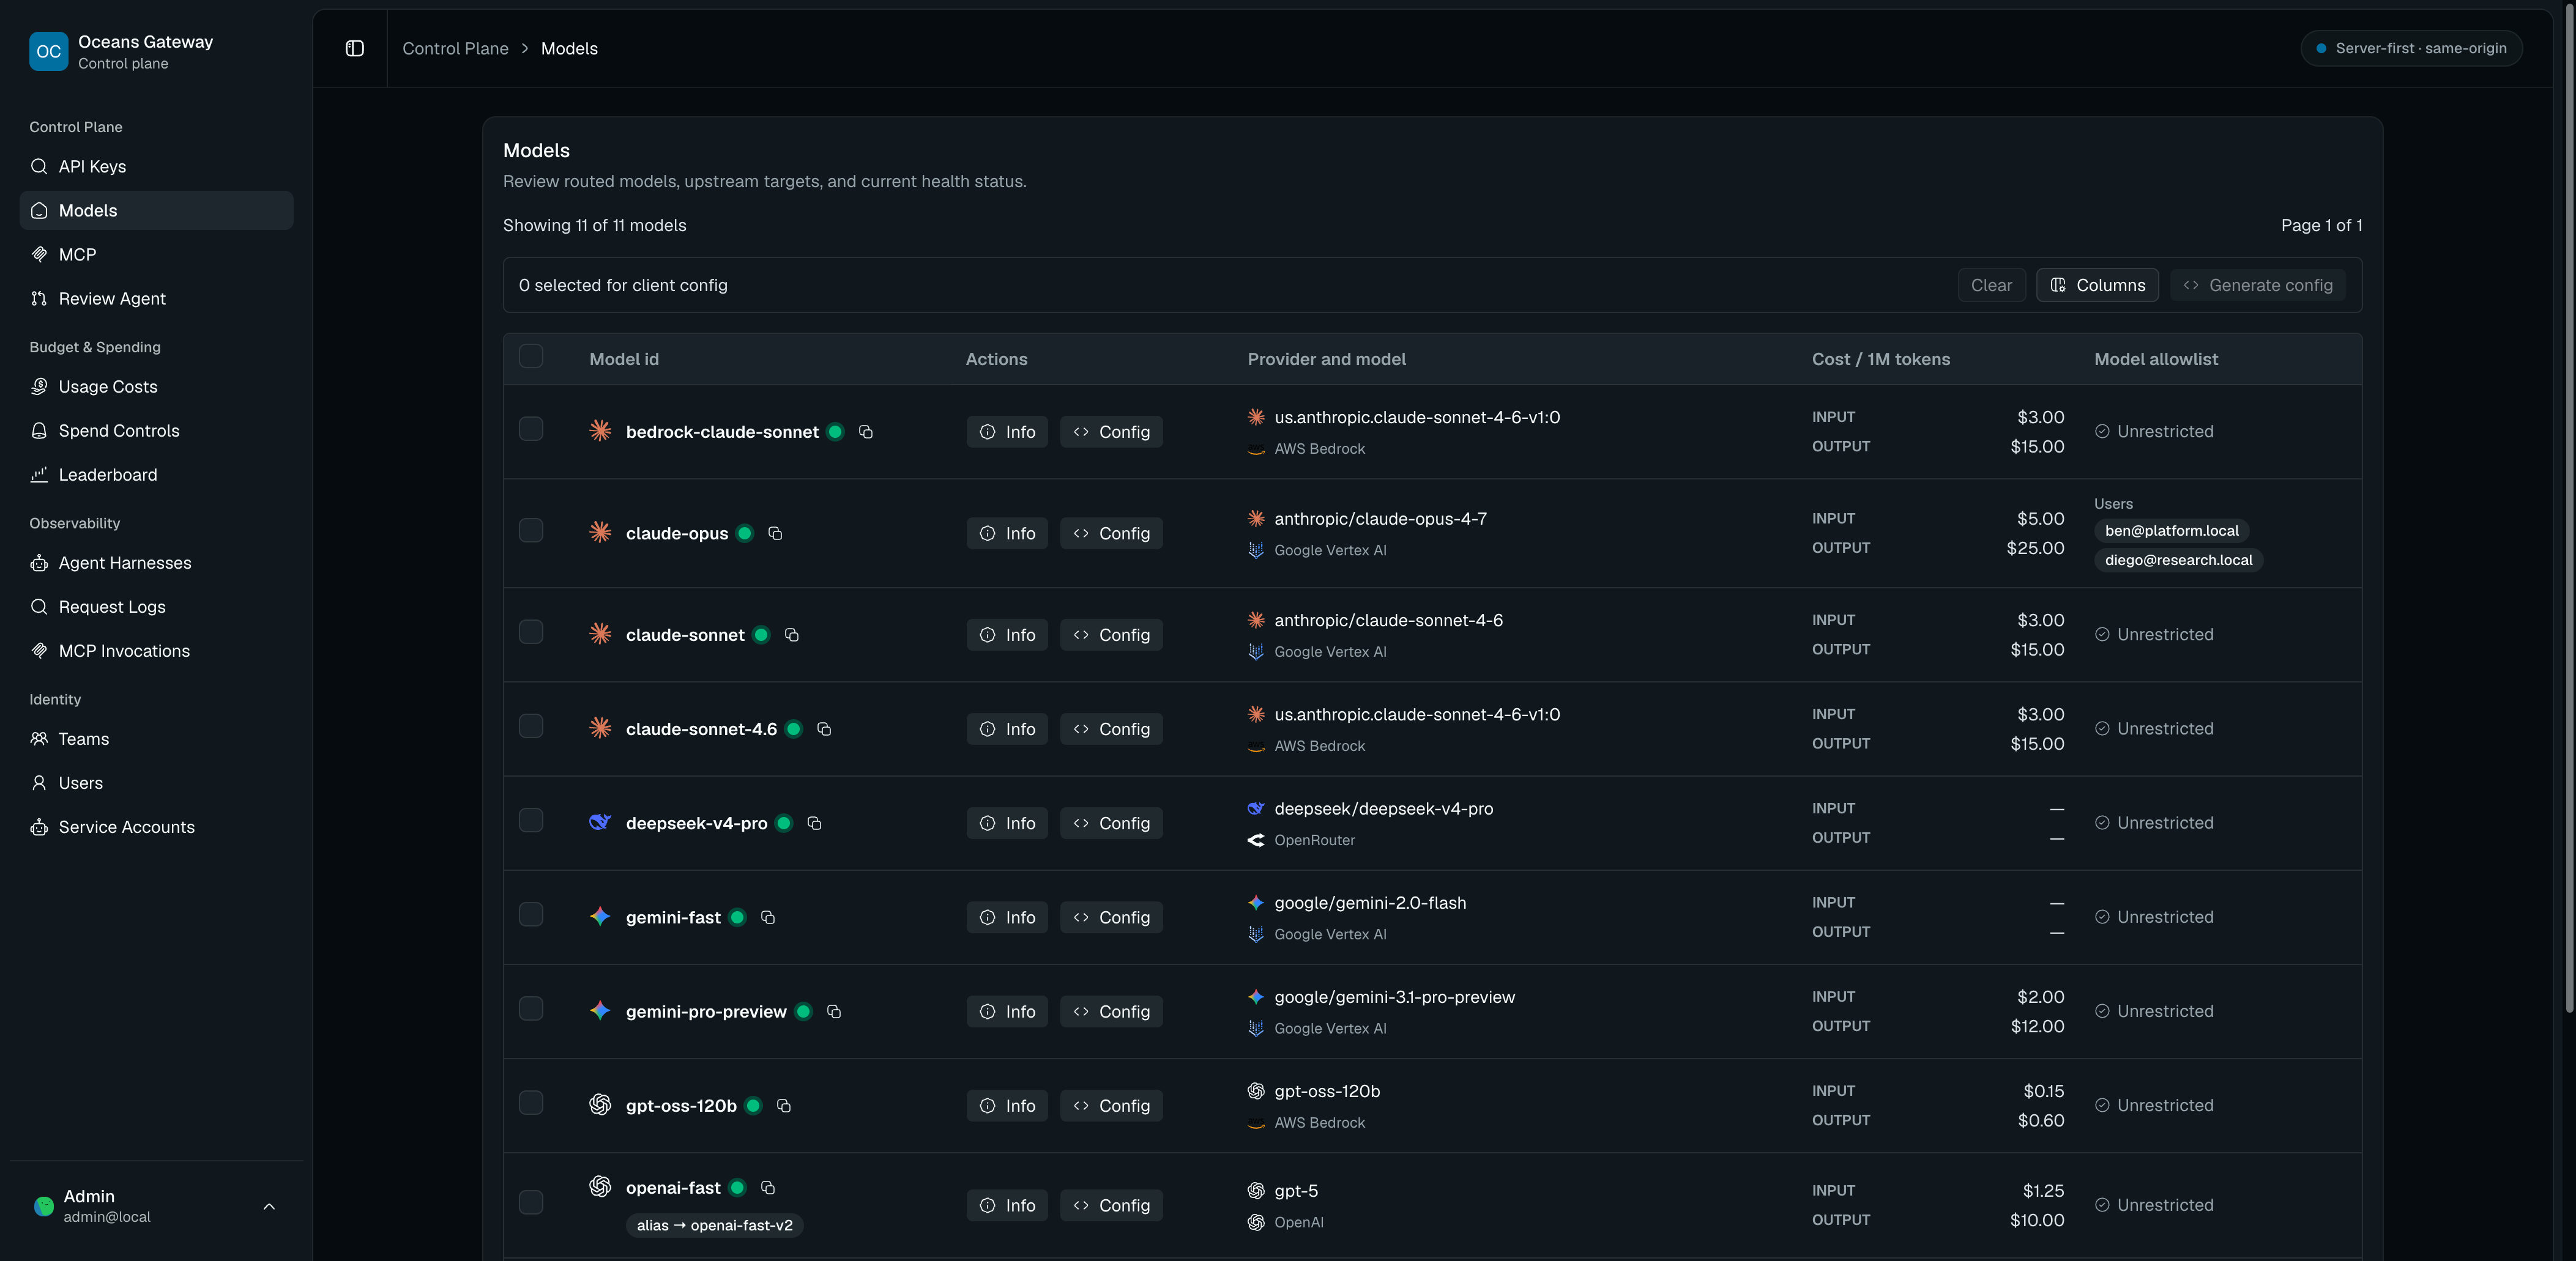
Task: Copy the claude-opus model id
Action: [775, 534]
